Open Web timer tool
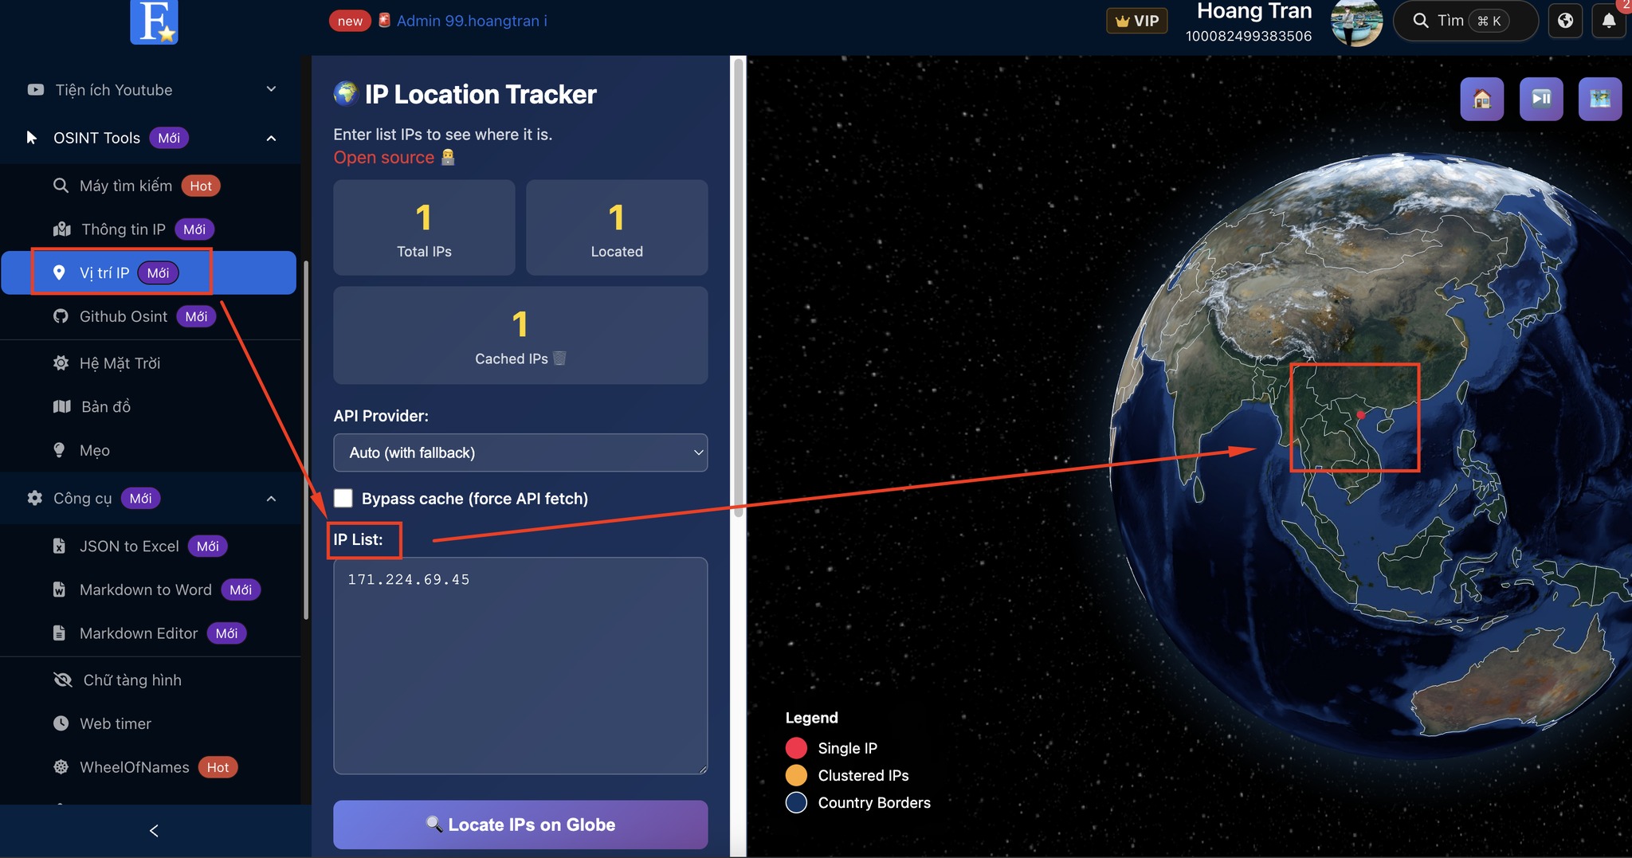 click(150, 724)
